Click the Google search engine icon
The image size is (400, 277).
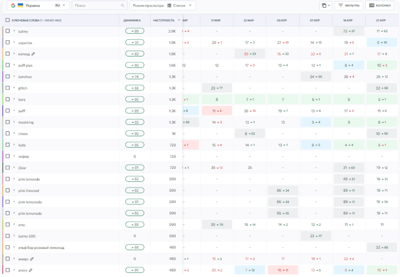[13, 5]
